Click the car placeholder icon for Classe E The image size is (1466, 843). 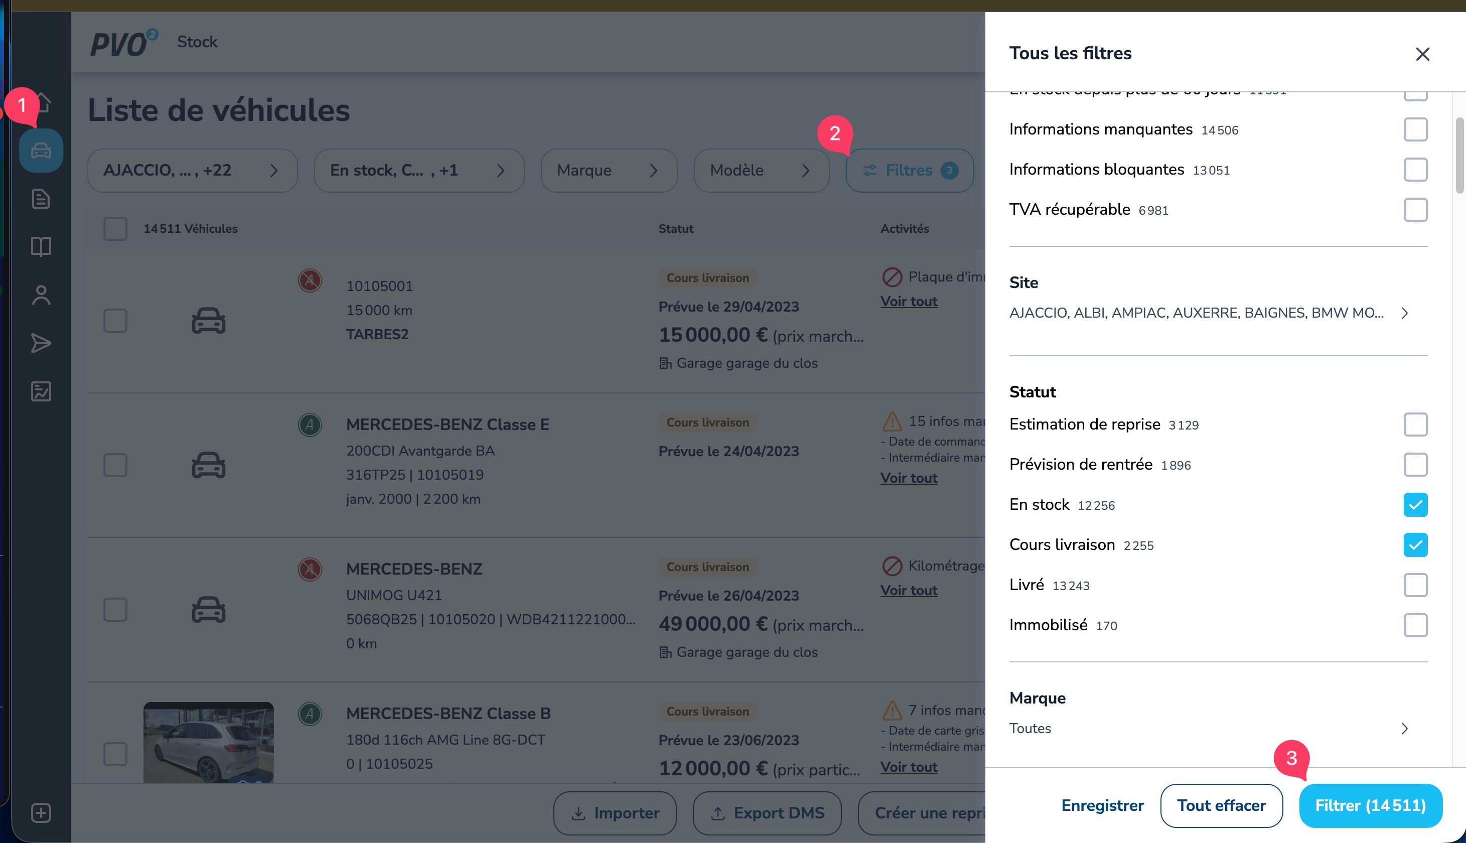click(208, 466)
